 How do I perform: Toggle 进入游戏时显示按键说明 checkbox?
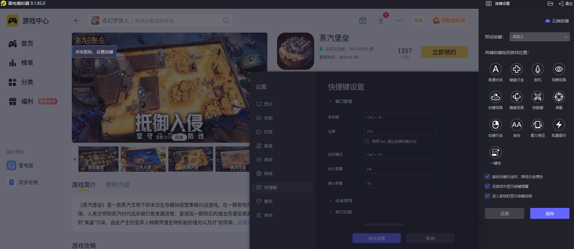[x=487, y=196]
